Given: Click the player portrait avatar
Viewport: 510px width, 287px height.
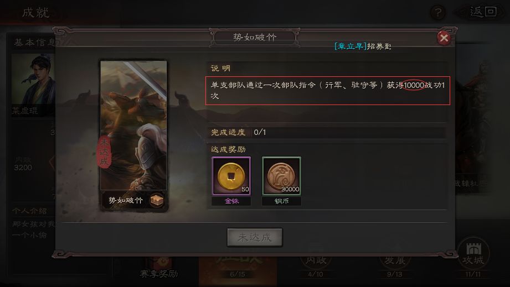Looking at the screenshot, I should click(x=33, y=79).
